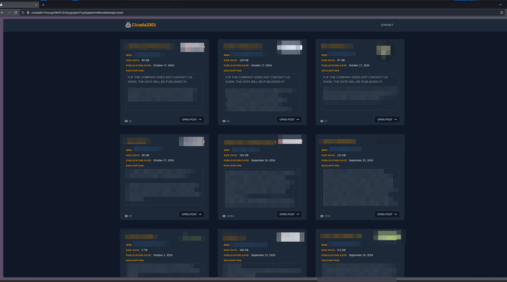Open post on the 111 GB card
The image size is (507, 282).
click(x=387, y=214)
